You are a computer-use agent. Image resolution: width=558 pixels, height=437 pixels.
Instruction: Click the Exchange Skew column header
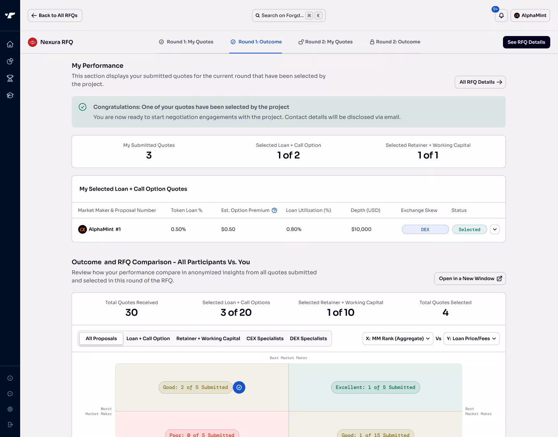click(419, 210)
